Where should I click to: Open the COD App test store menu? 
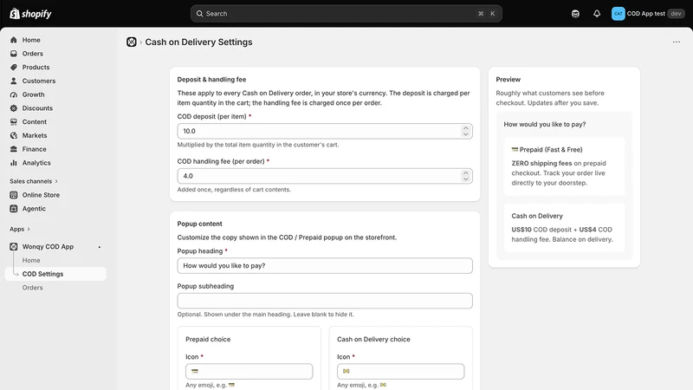tap(648, 14)
